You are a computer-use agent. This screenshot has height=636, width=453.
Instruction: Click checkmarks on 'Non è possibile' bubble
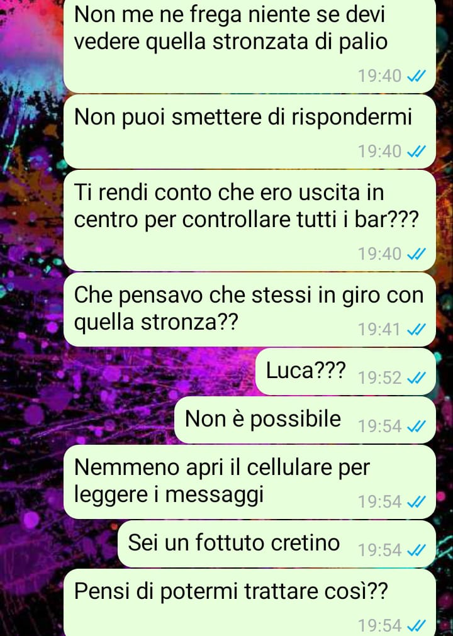click(x=416, y=427)
